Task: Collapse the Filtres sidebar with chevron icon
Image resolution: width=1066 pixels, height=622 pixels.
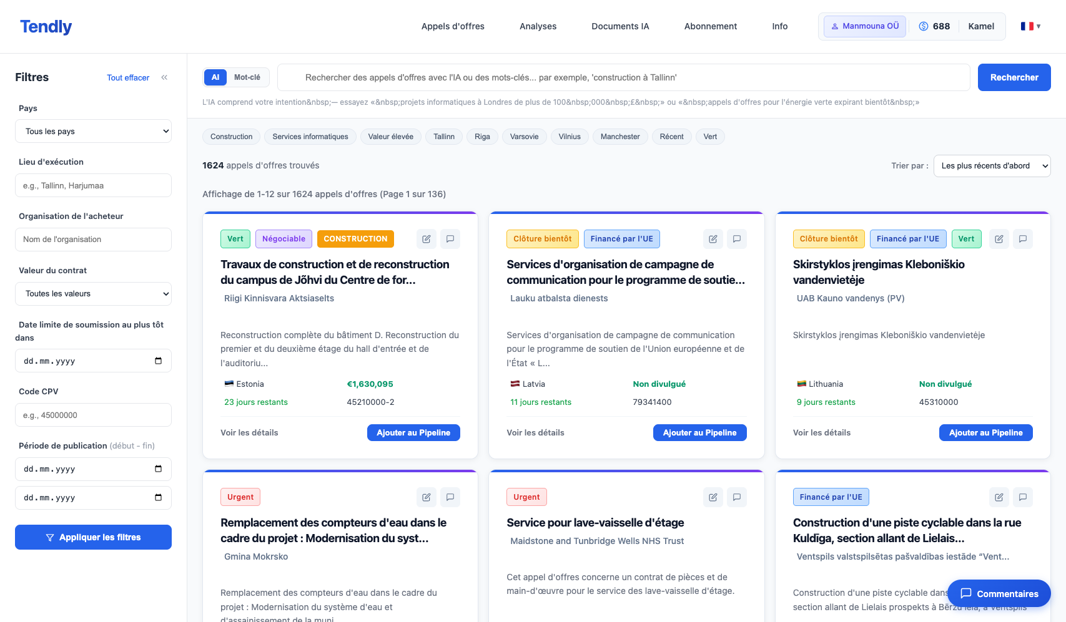Action: pos(164,77)
